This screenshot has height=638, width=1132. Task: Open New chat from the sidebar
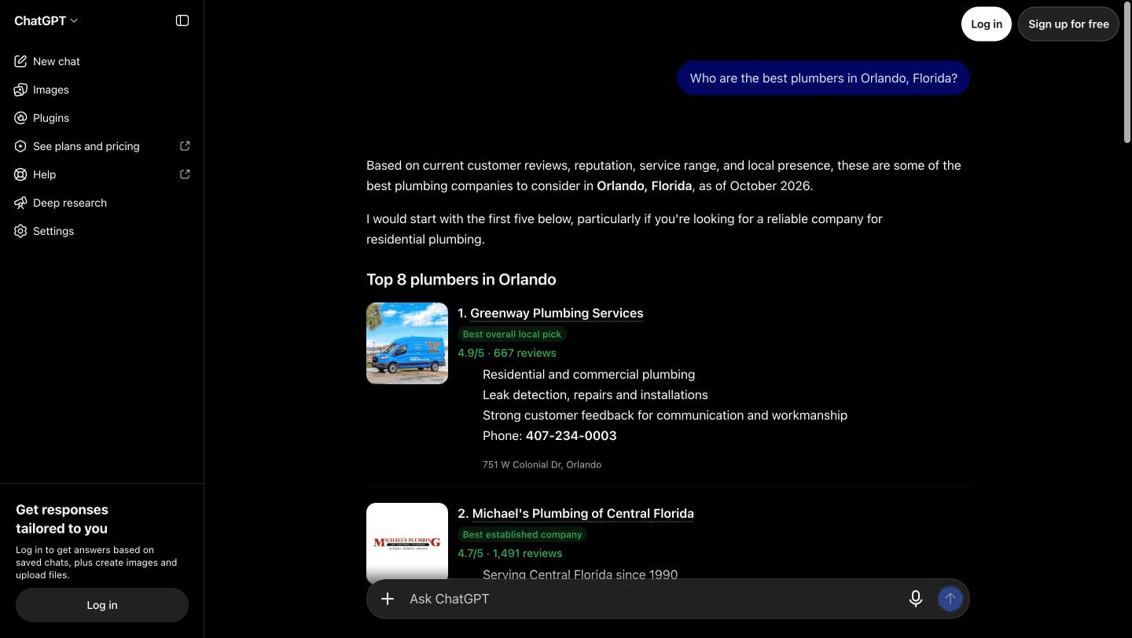coord(102,61)
